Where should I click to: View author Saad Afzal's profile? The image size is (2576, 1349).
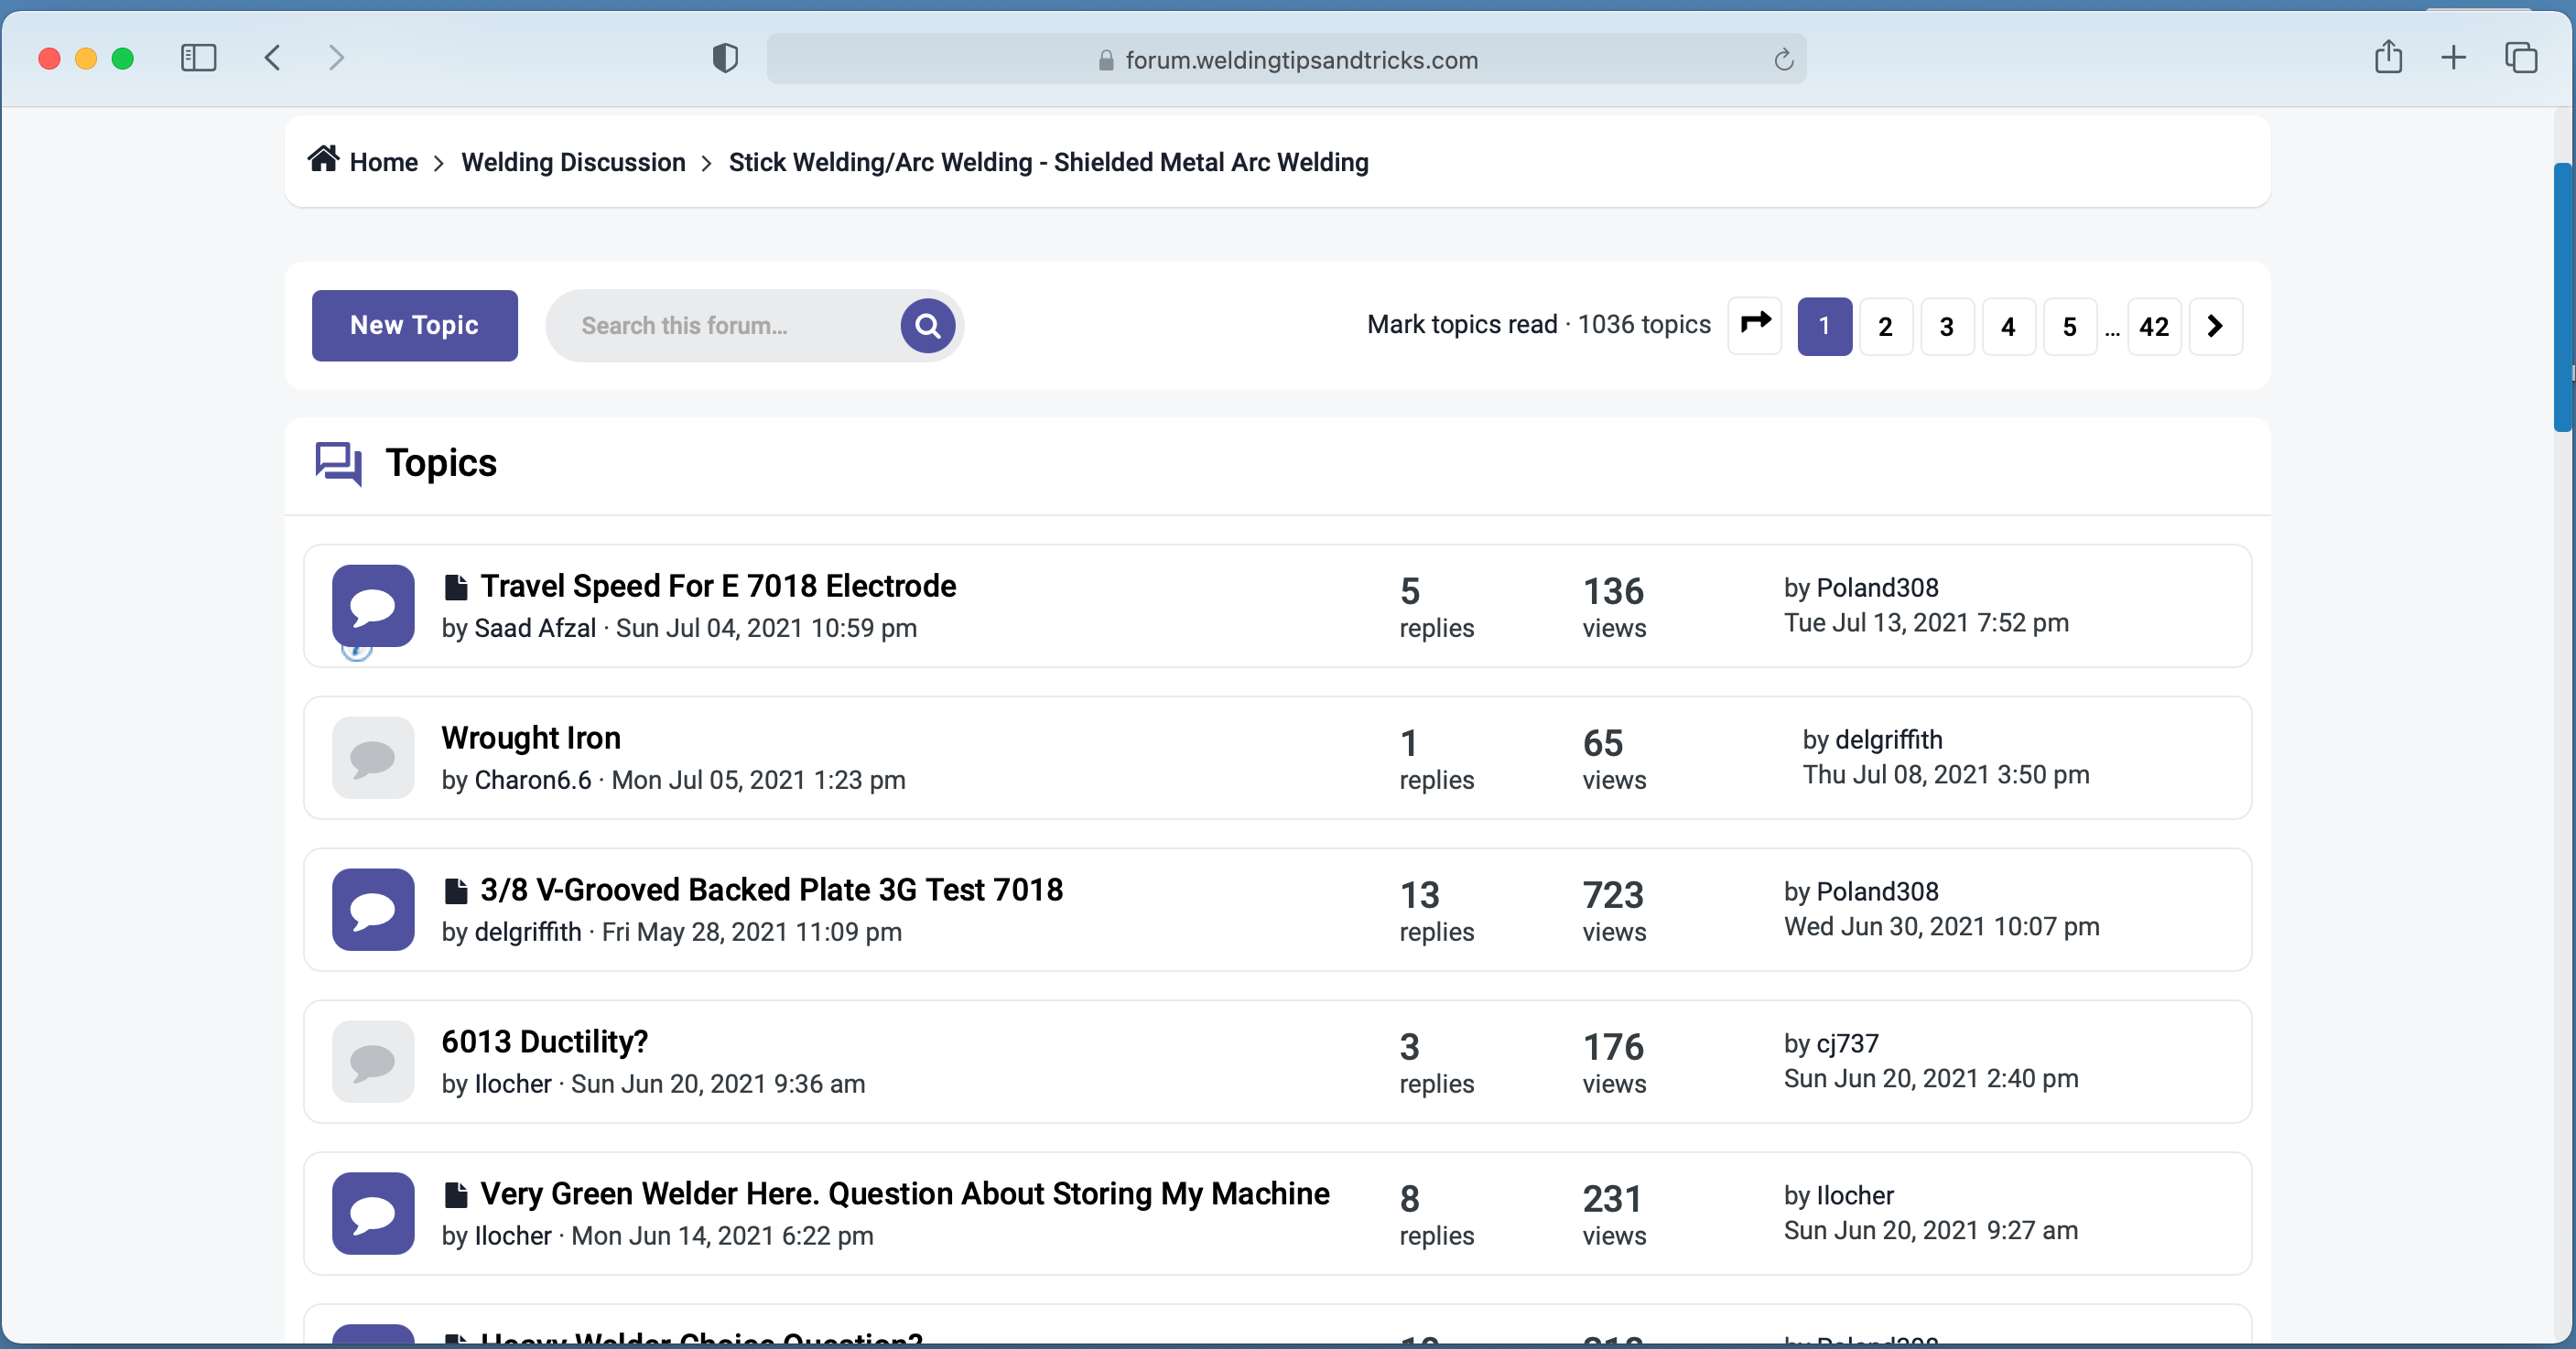coord(535,628)
